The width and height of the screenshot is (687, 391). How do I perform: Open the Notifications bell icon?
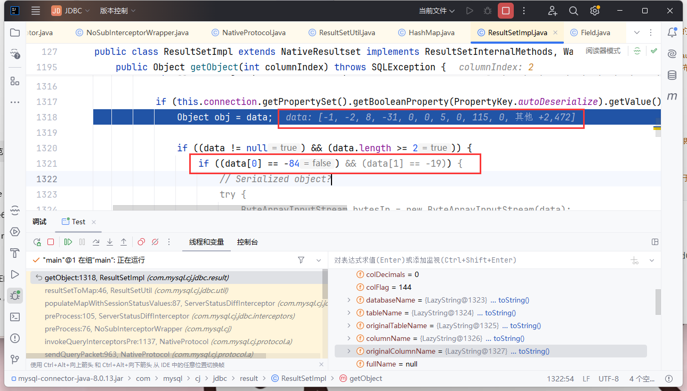[672, 32]
